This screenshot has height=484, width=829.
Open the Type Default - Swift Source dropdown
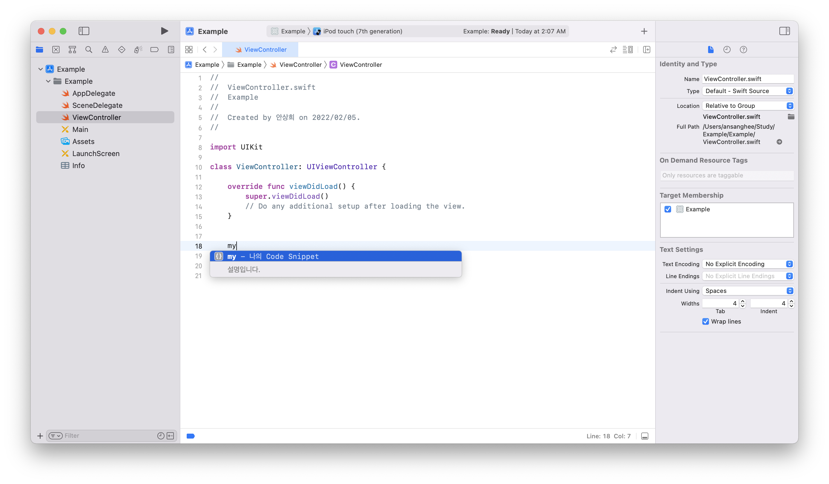(x=747, y=91)
